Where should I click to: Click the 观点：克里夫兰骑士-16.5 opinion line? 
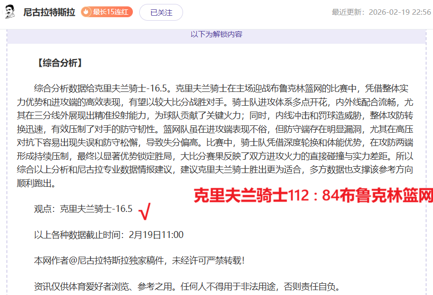point(83,209)
